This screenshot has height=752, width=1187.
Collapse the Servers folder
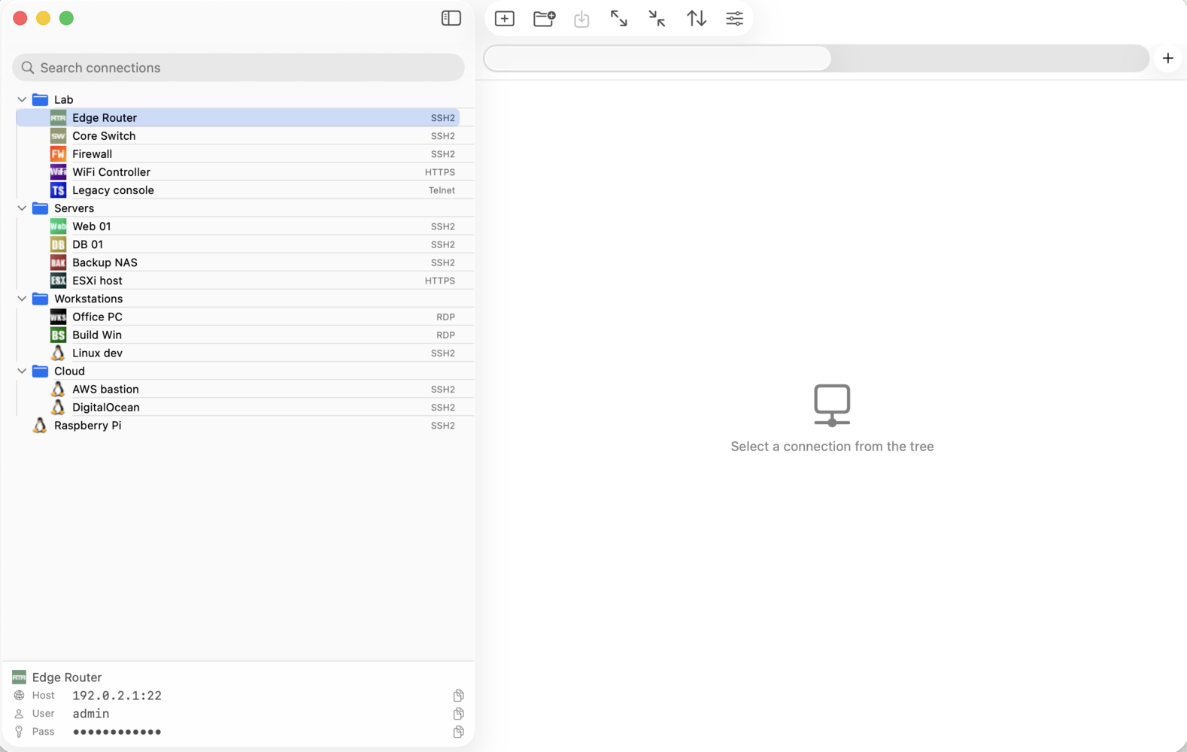tap(22, 208)
